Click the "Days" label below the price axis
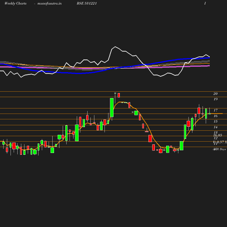 223,149
